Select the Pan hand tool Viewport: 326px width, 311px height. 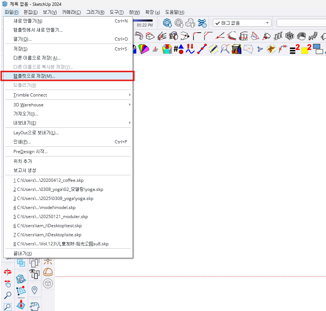[8, 283]
